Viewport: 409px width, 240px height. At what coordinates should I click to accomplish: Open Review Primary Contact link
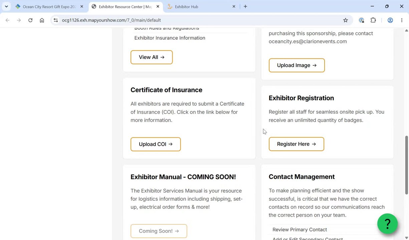299,230
